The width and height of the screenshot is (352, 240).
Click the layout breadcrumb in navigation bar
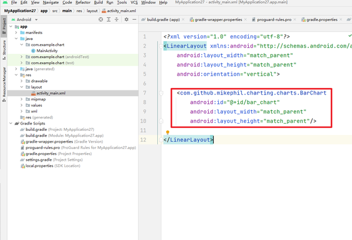coord(92,11)
